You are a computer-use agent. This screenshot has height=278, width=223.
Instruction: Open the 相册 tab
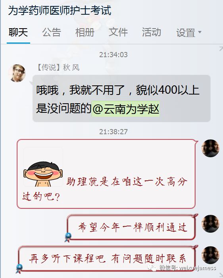coord(85,33)
